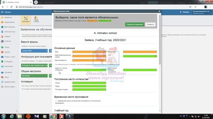Open Стандарты shield item in sidebar

(7, 61)
